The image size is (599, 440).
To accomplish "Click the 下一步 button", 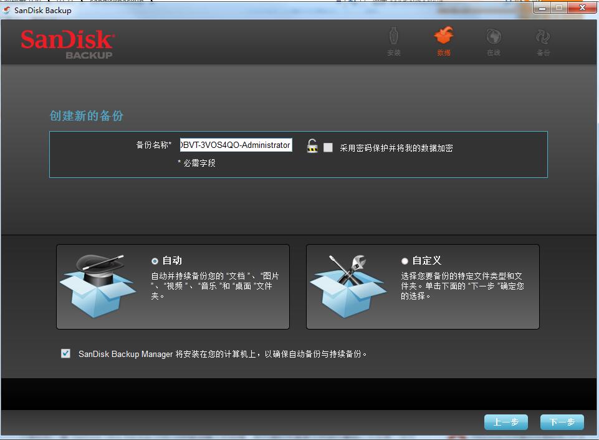I will click(561, 422).
